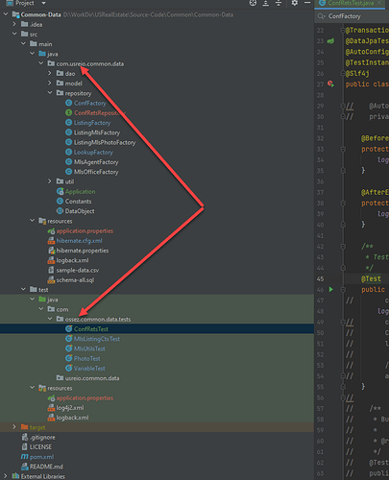The height and width of the screenshot is (480, 389).
Task: Click the schema-all.sql file icon
Action: click(x=51, y=280)
